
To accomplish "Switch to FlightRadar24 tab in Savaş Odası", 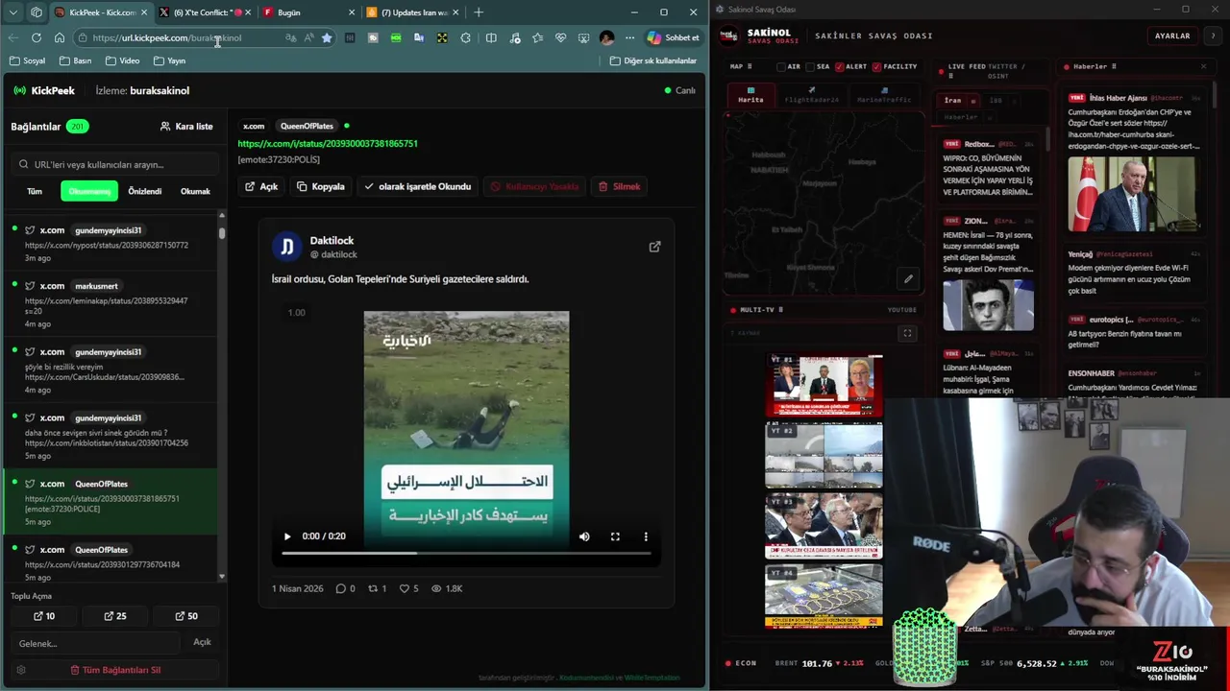I will (x=811, y=96).
